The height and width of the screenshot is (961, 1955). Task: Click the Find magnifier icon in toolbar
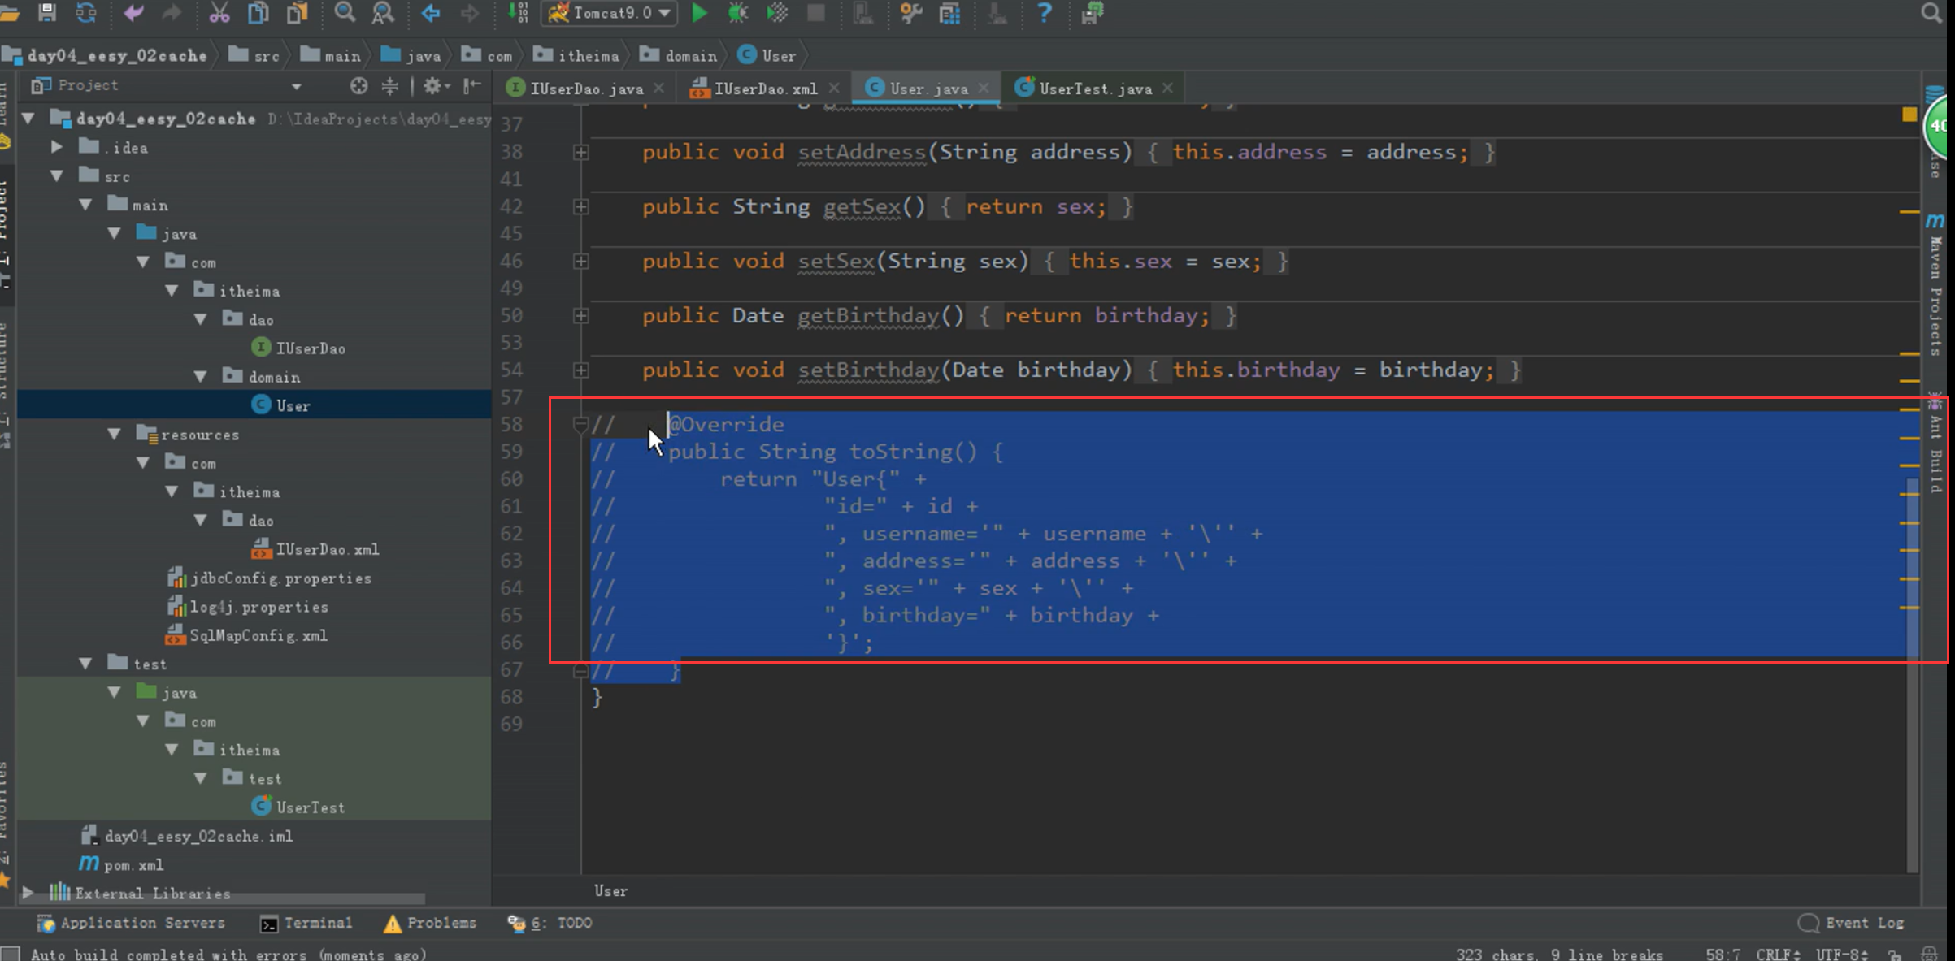(x=345, y=12)
